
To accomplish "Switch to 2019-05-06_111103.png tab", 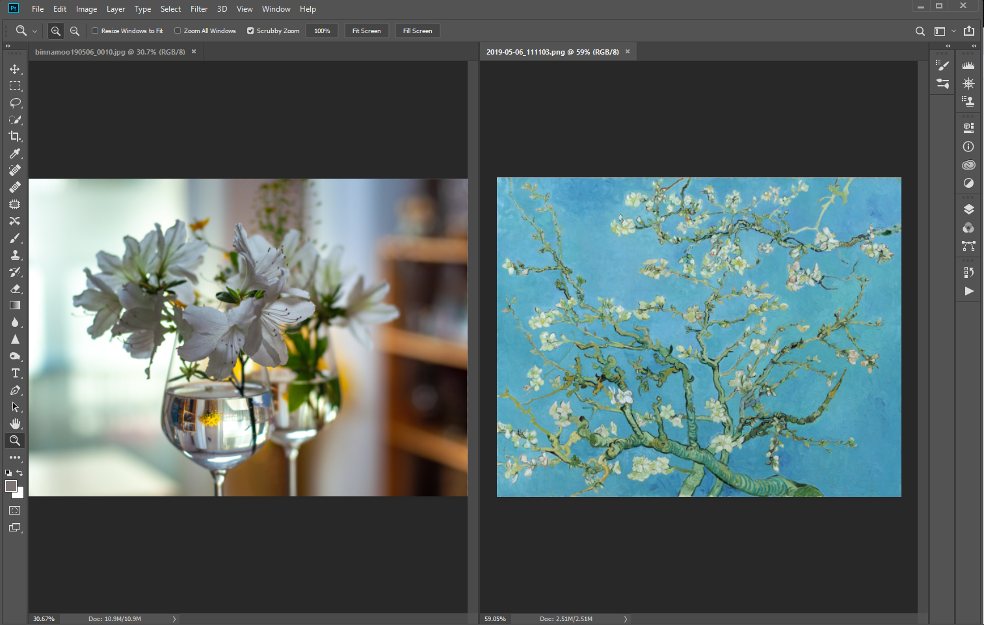I will coord(553,52).
